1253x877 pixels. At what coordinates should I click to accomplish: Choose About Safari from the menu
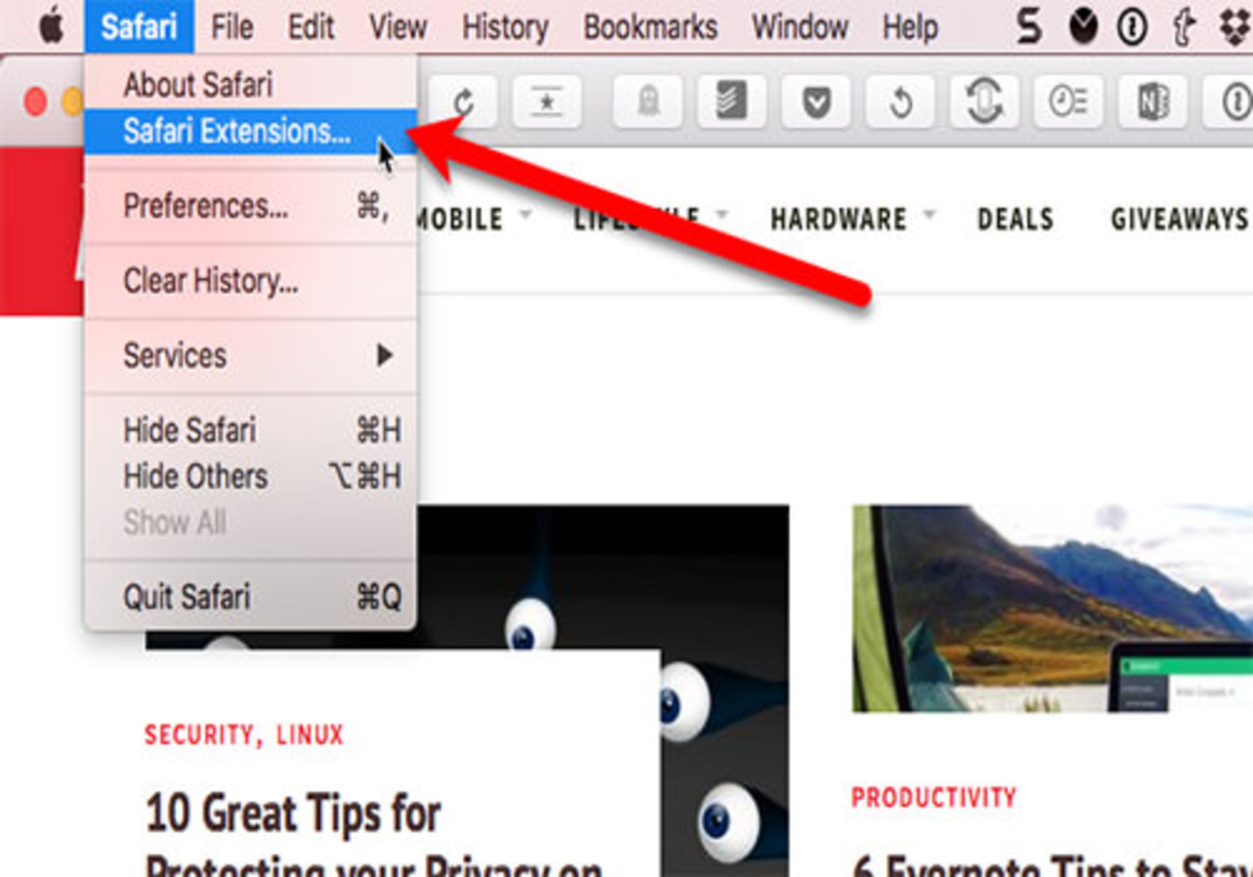(x=251, y=85)
